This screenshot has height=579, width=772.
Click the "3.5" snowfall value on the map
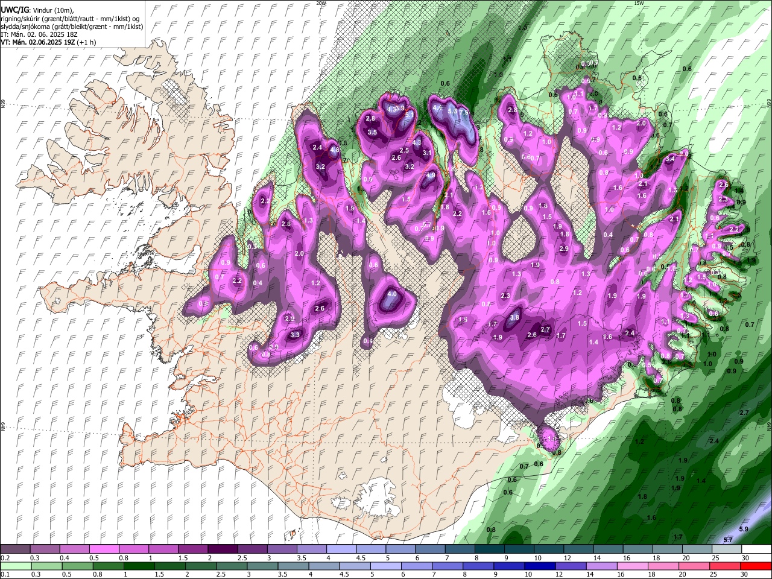pyautogui.click(x=372, y=132)
